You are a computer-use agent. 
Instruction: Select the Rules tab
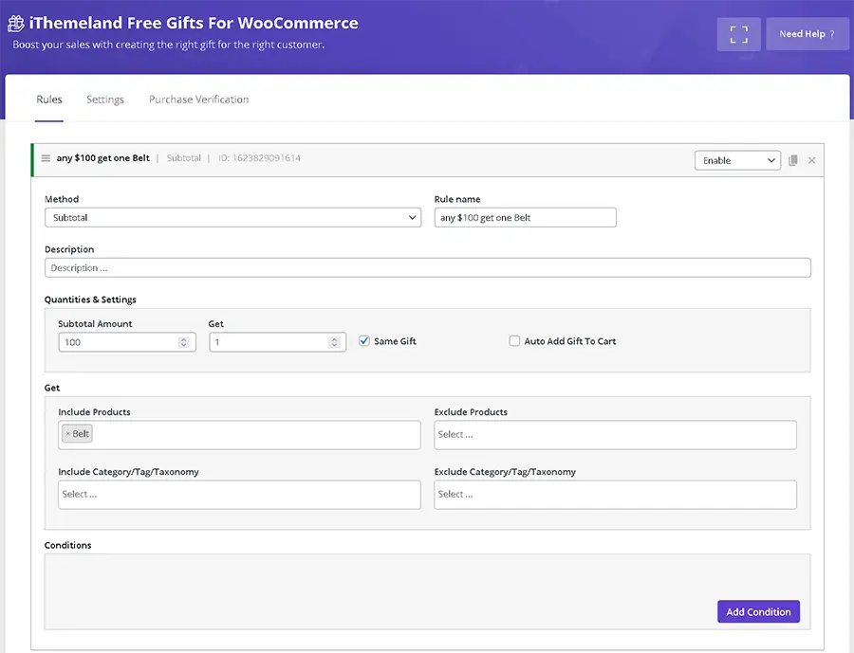(49, 100)
